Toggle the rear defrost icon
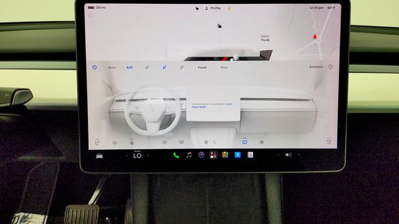Screen dimensions: 399x224 [x=181, y=142]
